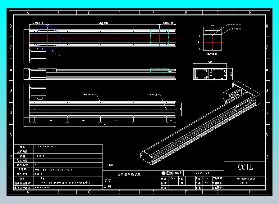Select the 备注: remarks text

click(112, 165)
